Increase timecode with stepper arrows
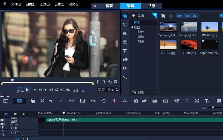The width and height of the screenshot is (223, 140). pos(117,89)
